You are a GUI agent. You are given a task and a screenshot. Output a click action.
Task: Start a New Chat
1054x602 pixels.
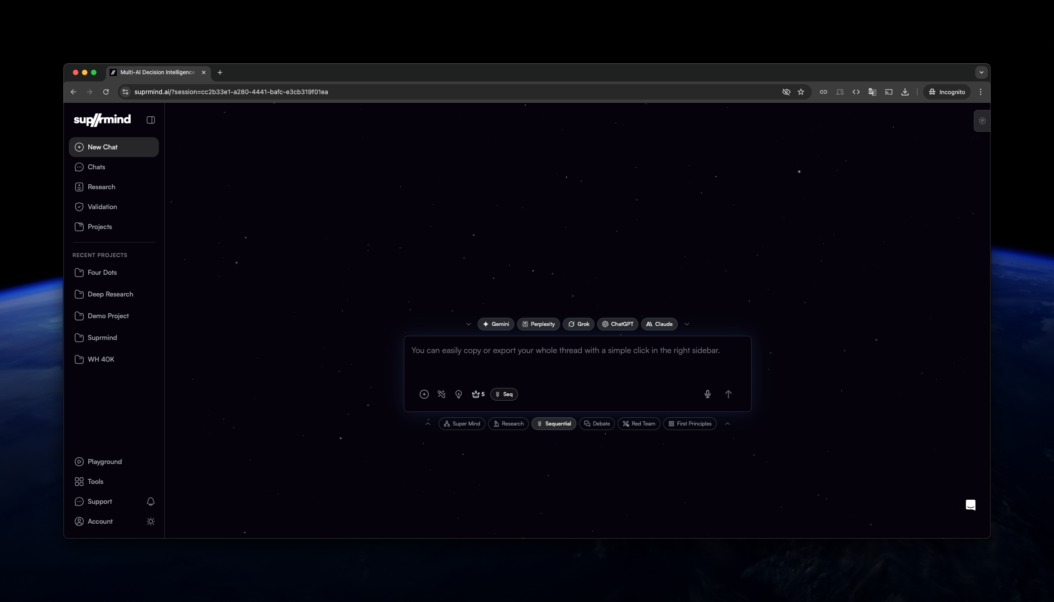pos(114,147)
